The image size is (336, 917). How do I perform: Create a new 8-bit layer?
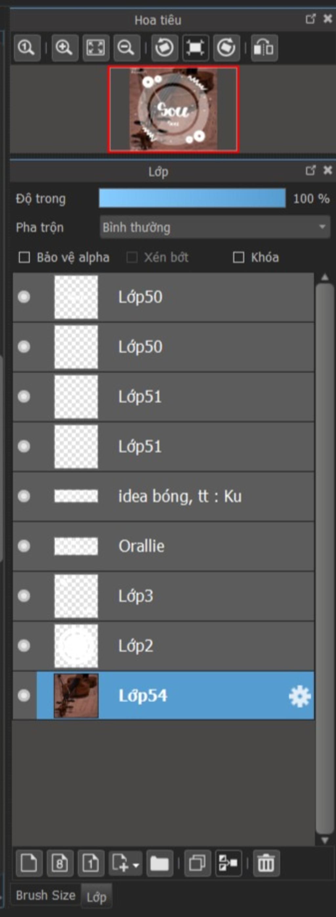pyautogui.click(x=60, y=863)
